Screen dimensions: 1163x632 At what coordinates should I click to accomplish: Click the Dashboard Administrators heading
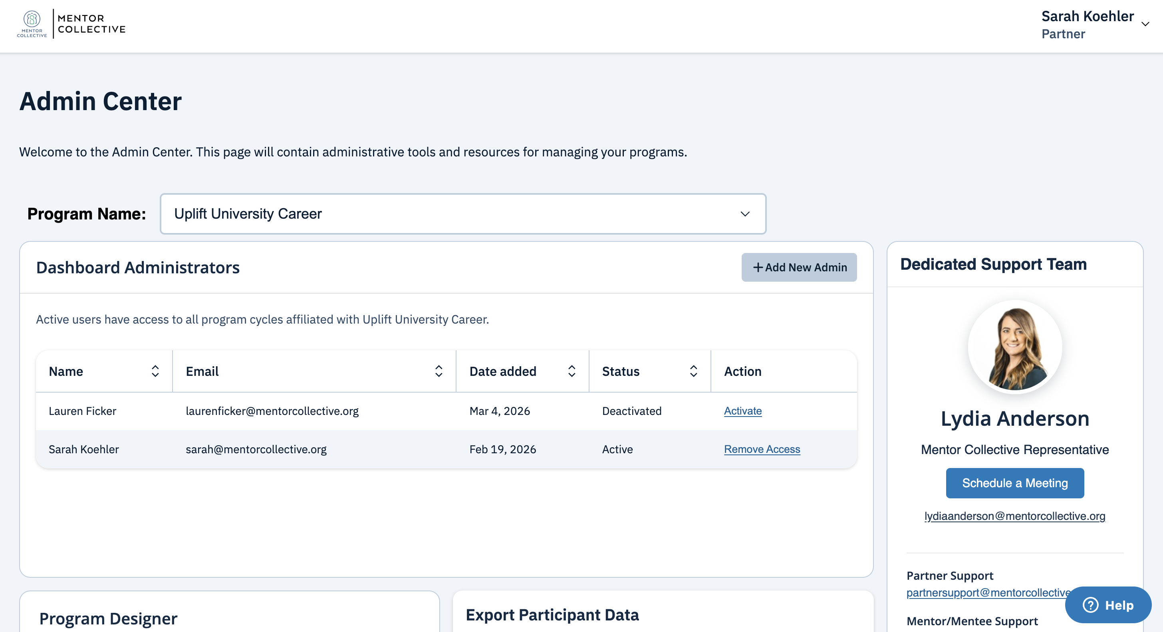tap(138, 267)
